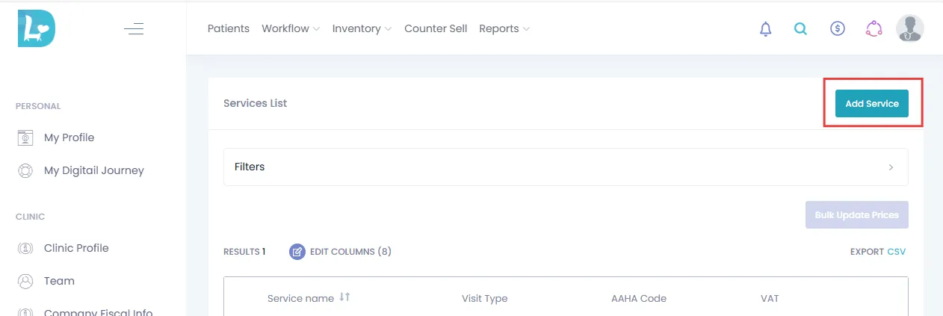Open My Profile in sidebar
943x316 pixels.
(x=69, y=137)
